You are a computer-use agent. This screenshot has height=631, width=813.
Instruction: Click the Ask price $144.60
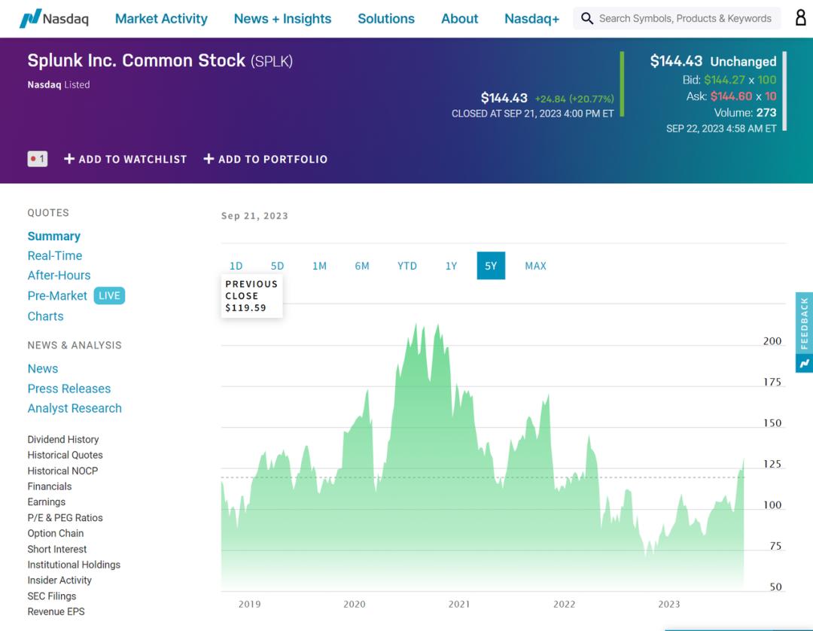[x=731, y=96]
